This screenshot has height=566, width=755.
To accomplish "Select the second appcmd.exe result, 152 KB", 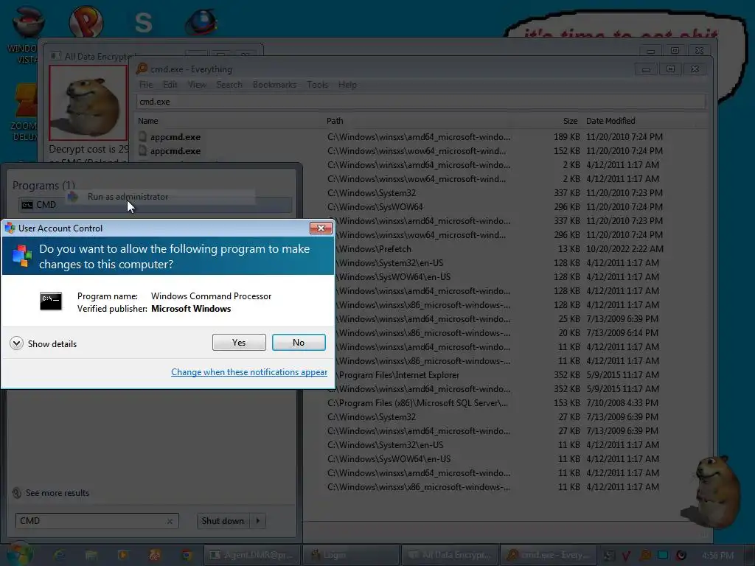I will click(175, 151).
